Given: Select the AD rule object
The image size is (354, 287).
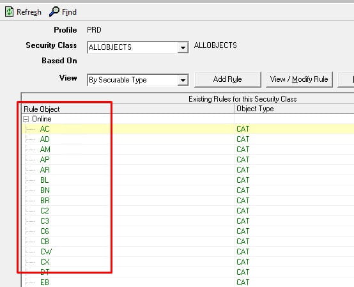Looking at the screenshot, I should [x=45, y=139].
